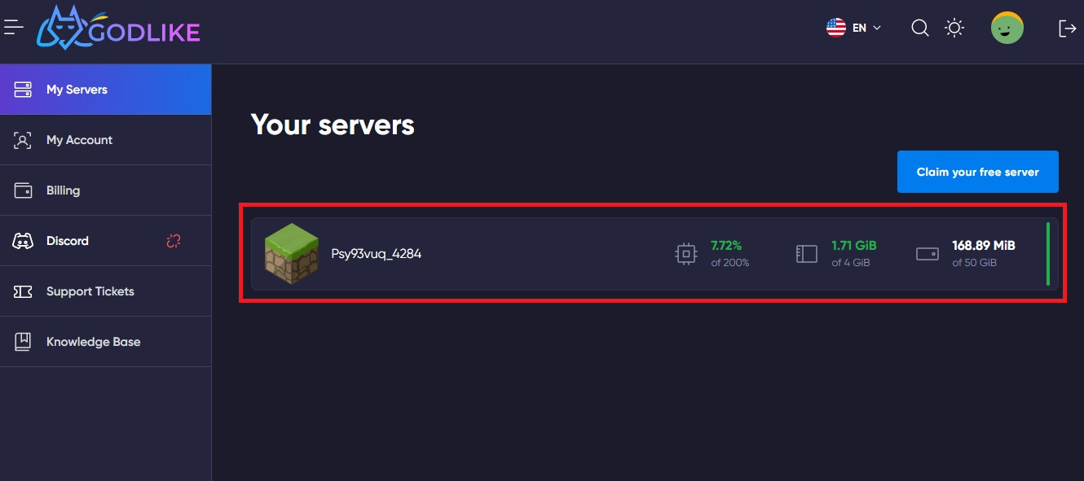The width and height of the screenshot is (1084, 481).
Task: Toggle light theme with sun icon
Action: tap(954, 28)
